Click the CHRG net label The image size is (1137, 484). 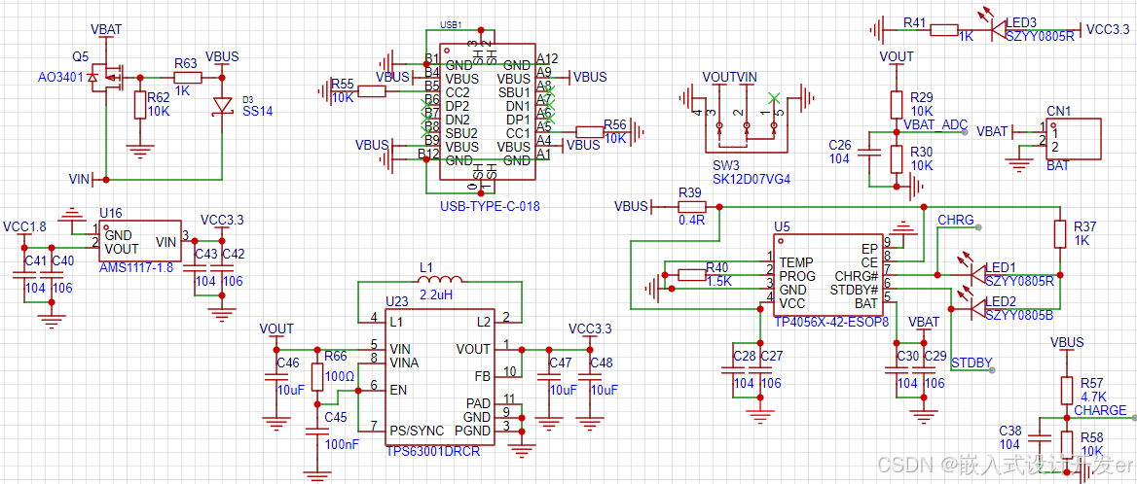point(955,220)
